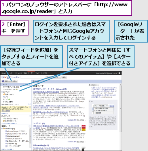The image size is (148, 151).
Task: Minimize the ピックアップ section
Action: [30, 116]
